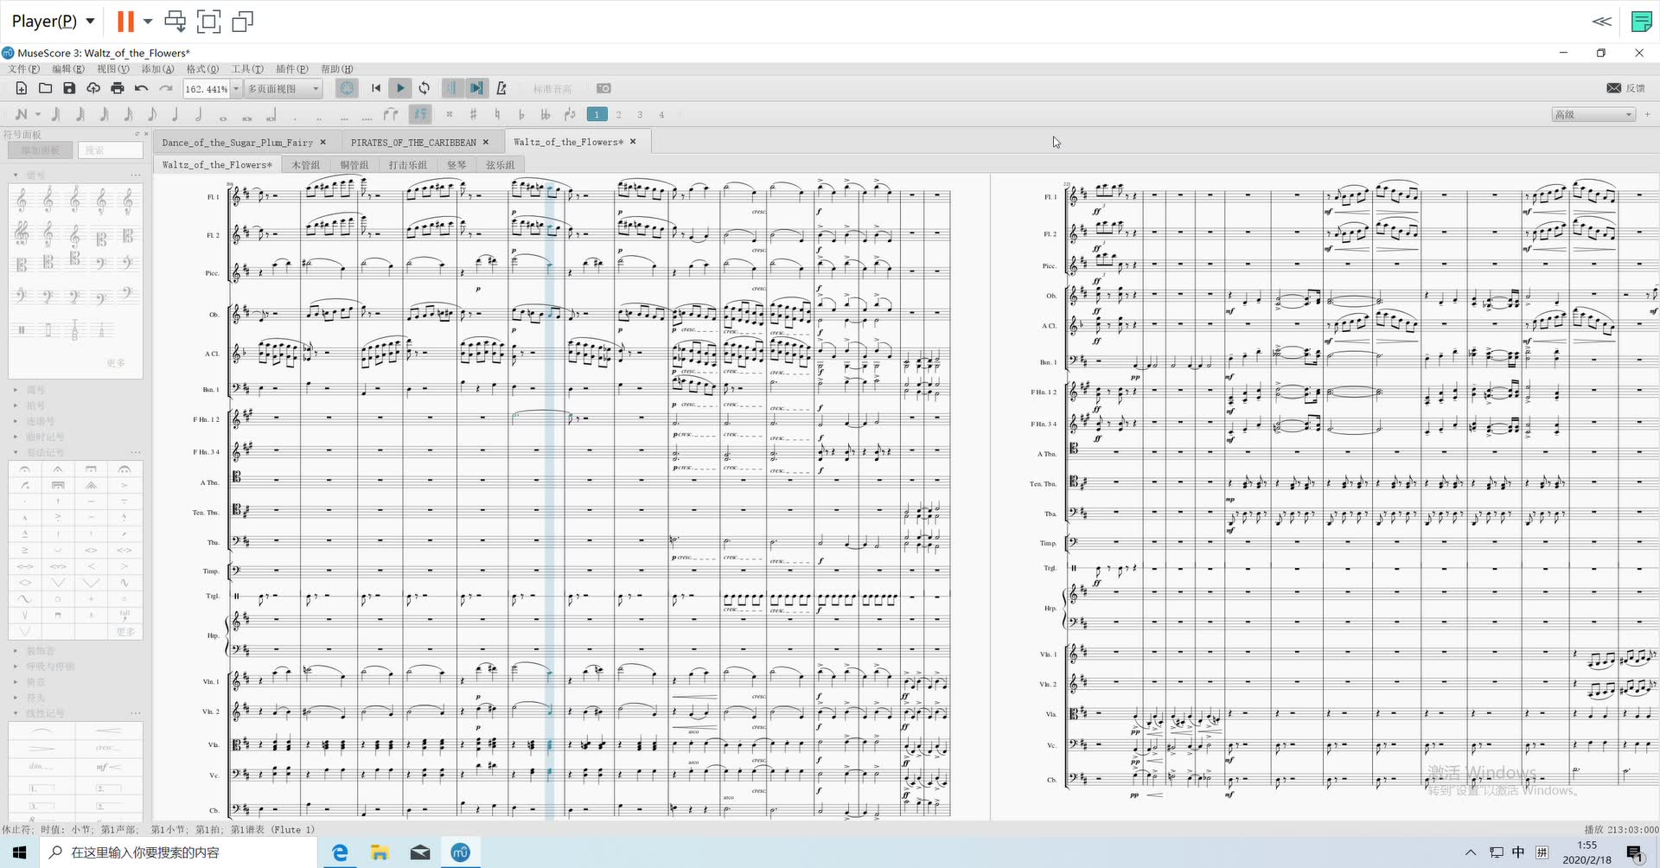The image size is (1660, 868).
Task: Click the Pause icon in the Player bar
Action: click(126, 21)
